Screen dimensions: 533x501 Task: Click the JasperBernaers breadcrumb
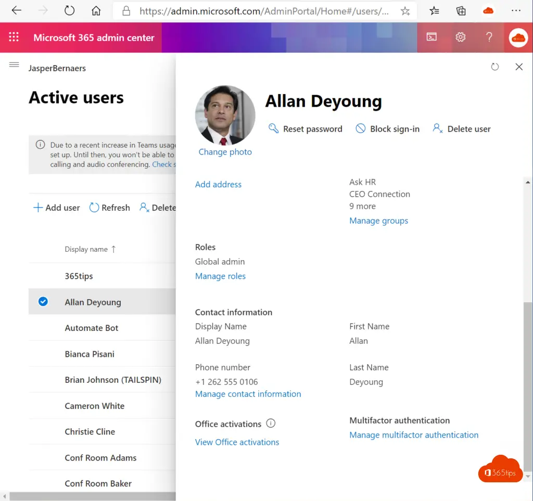coord(57,68)
